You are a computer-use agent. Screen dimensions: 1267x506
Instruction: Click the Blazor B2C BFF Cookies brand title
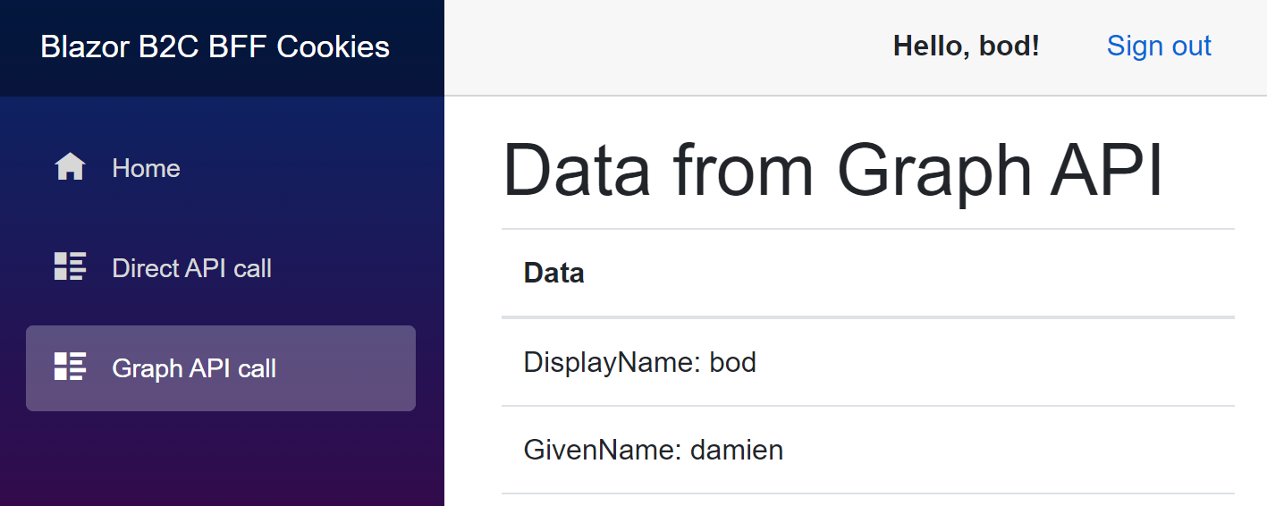click(x=215, y=47)
